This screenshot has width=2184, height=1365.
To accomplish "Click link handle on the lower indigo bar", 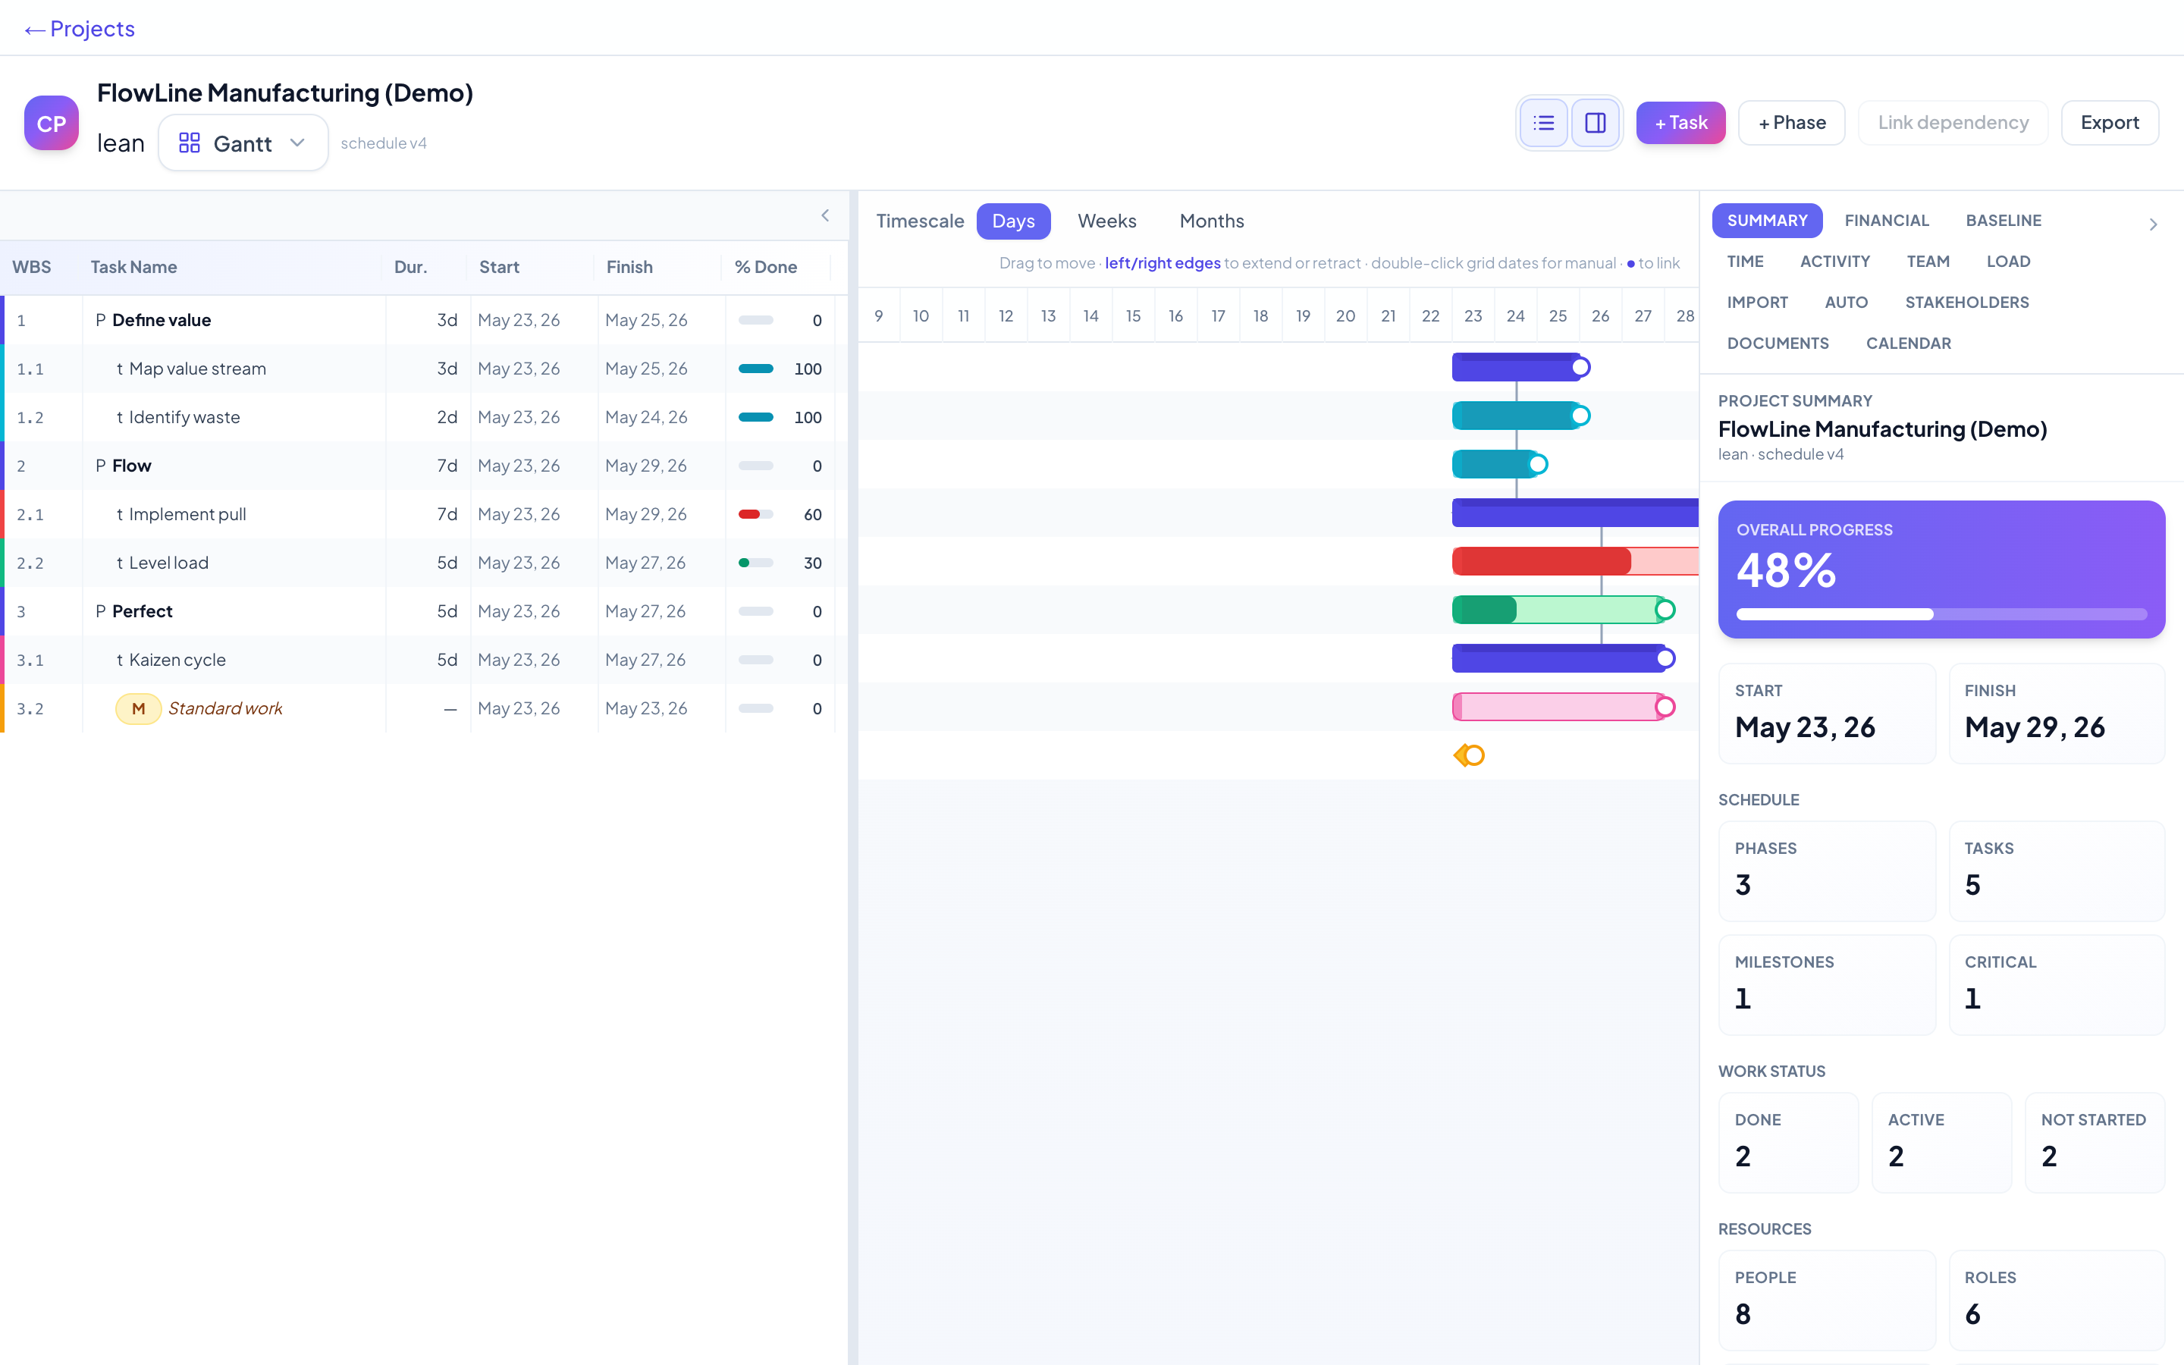I will (1665, 659).
